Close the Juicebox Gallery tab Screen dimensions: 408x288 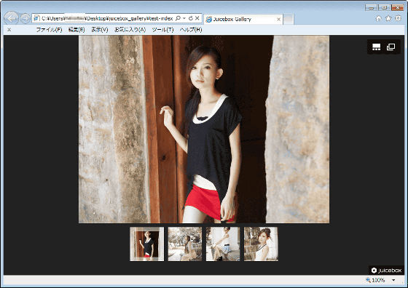coord(278,19)
